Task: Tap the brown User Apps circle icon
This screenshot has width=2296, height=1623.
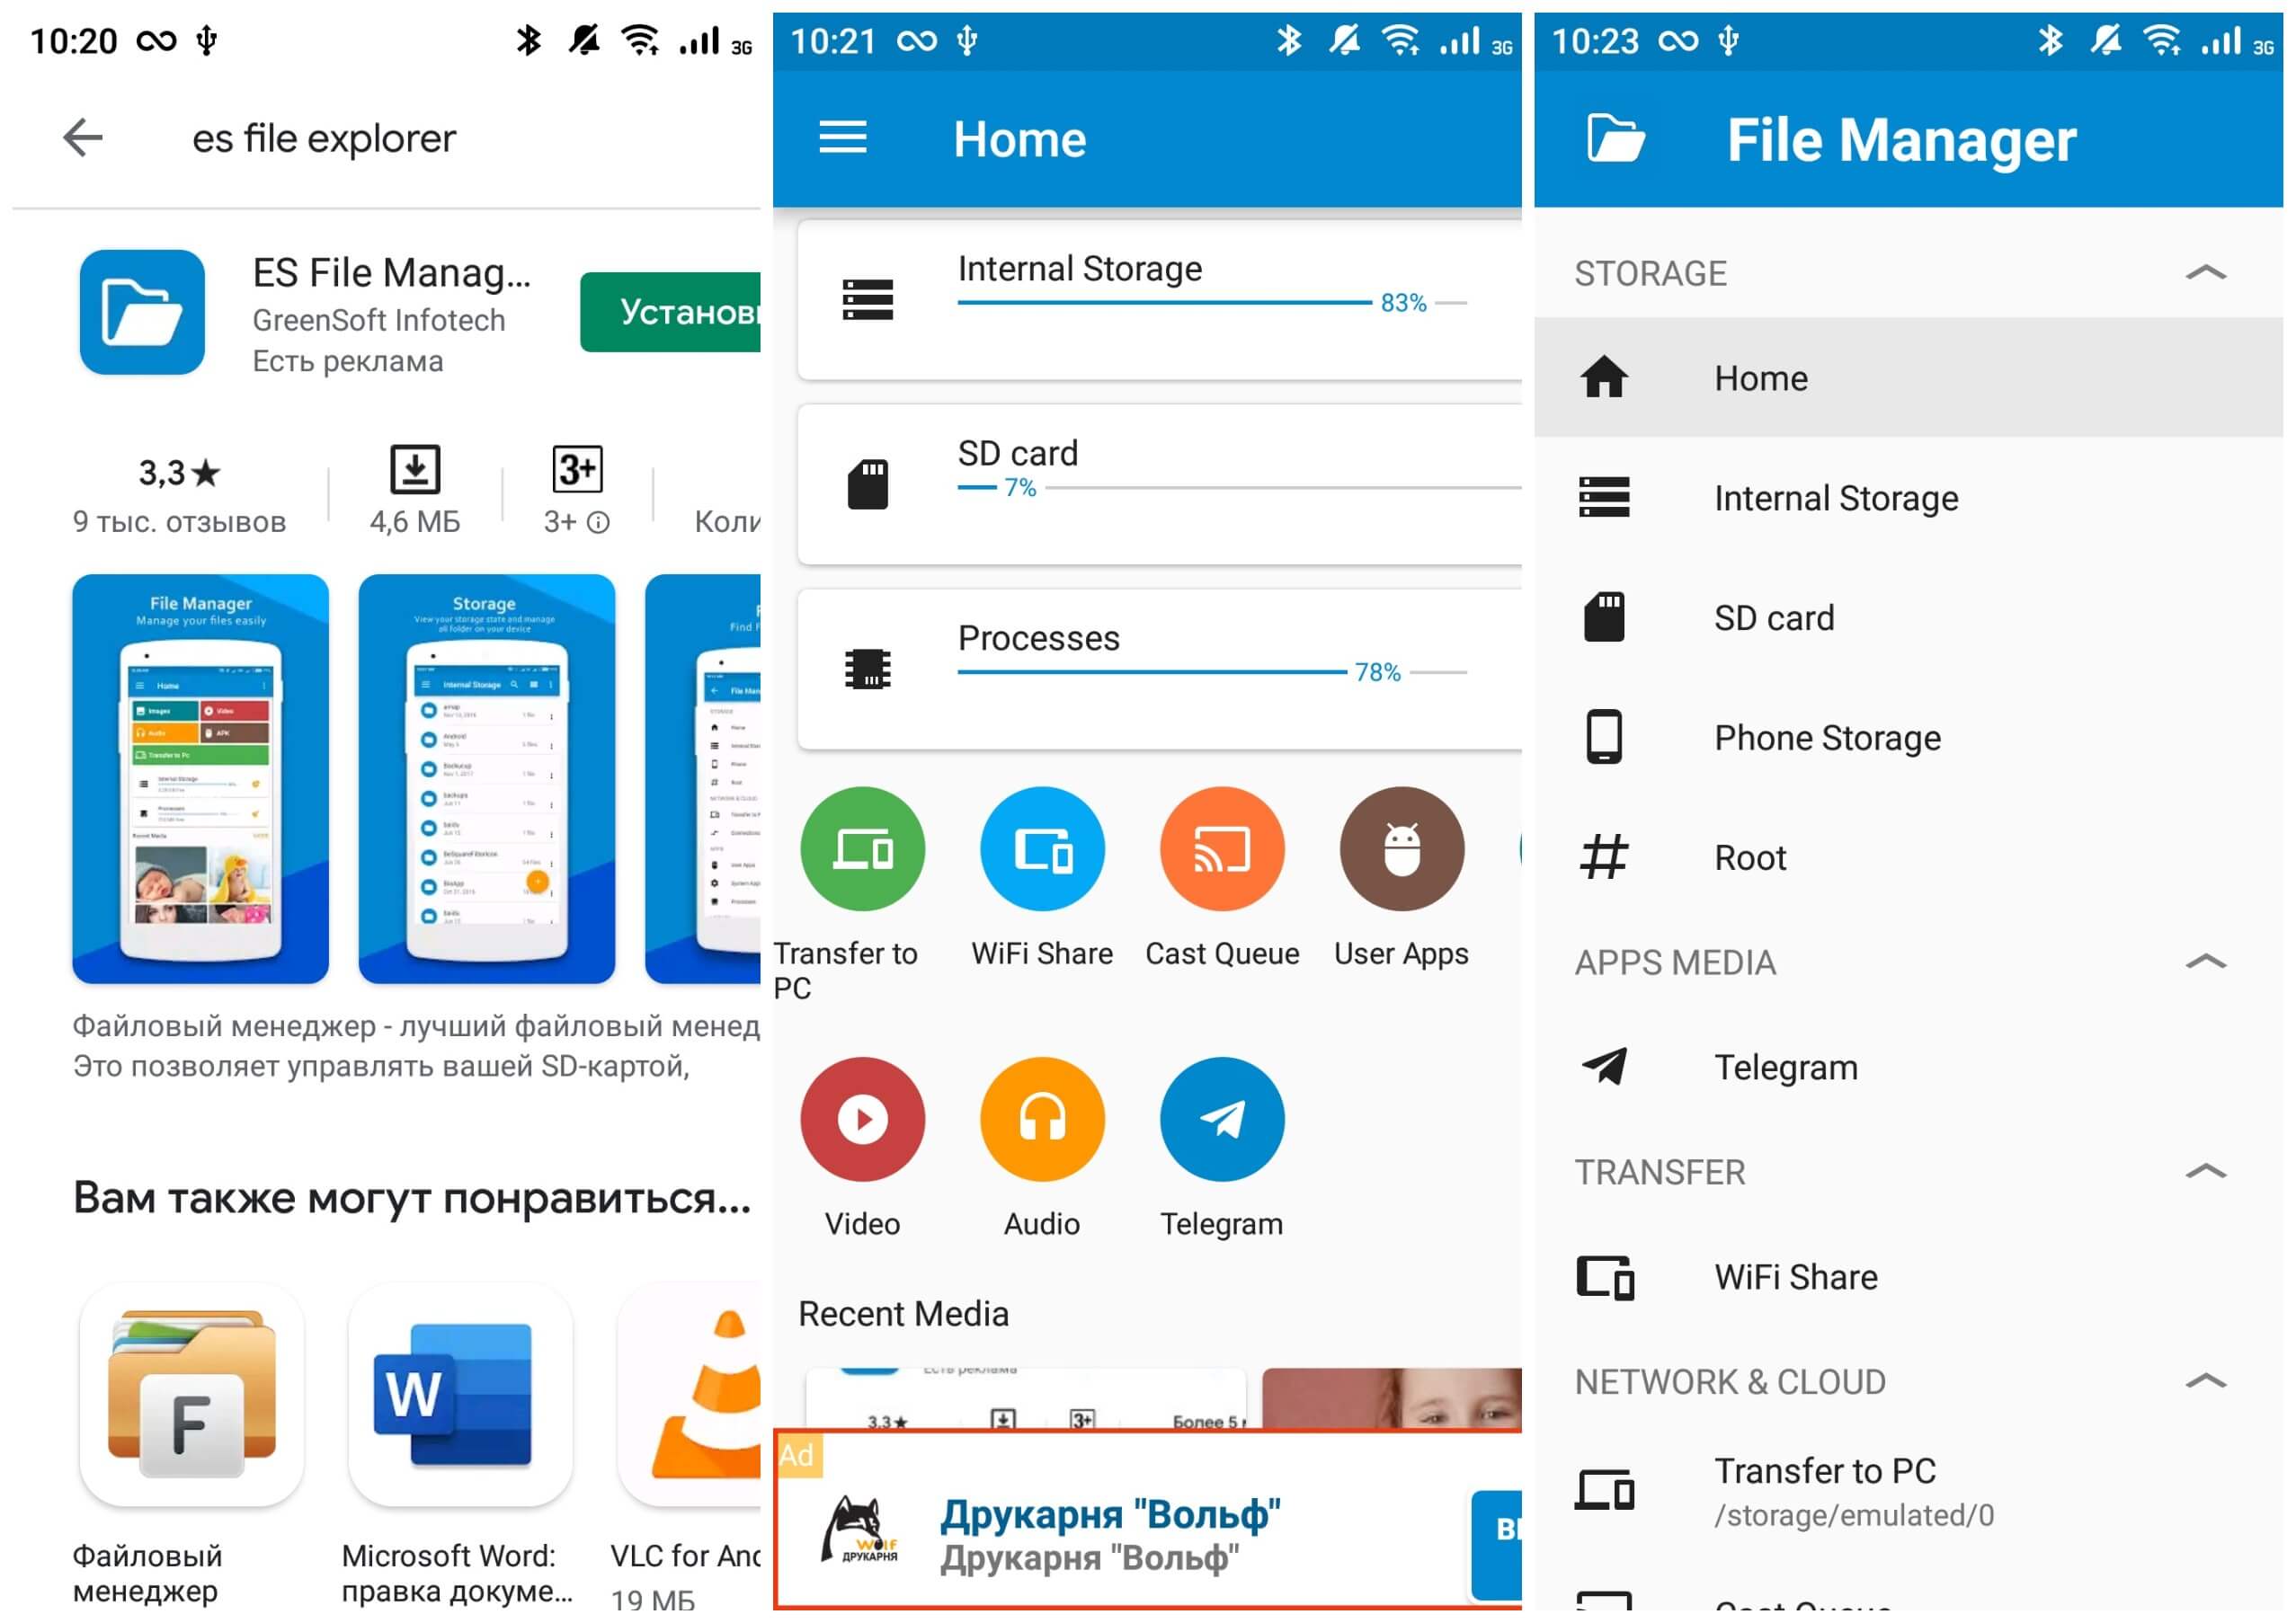Action: point(1402,849)
